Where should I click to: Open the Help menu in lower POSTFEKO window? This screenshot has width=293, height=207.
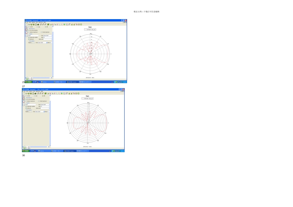coord(42,91)
